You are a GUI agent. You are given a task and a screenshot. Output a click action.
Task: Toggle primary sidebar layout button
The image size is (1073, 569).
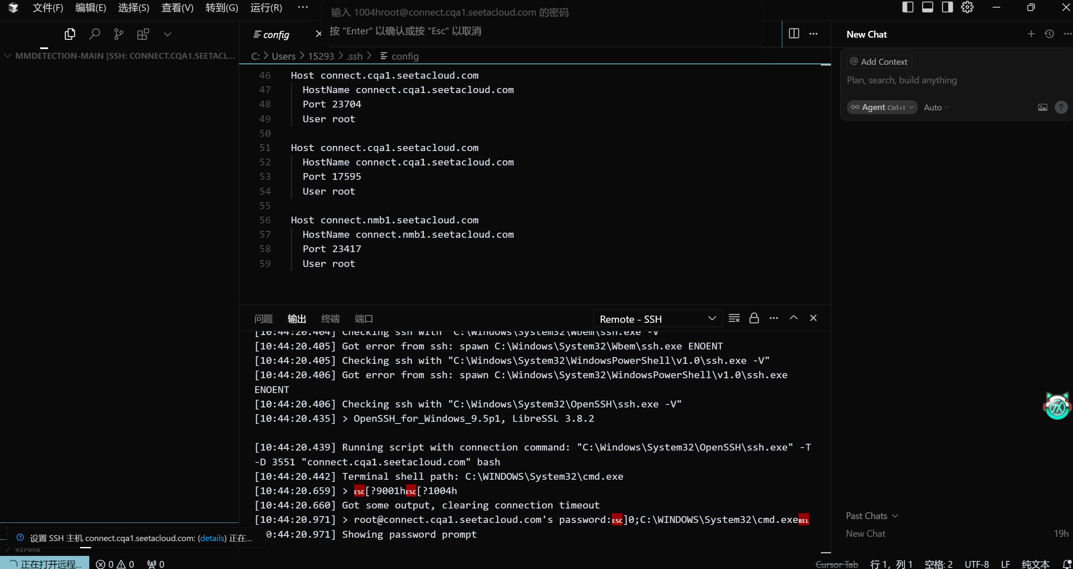[908, 7]
